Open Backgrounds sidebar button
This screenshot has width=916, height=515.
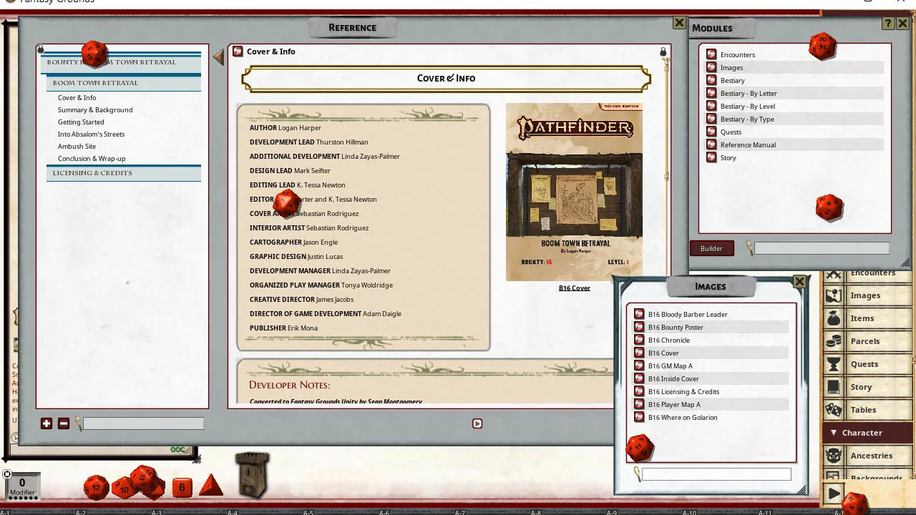(868, 477)
